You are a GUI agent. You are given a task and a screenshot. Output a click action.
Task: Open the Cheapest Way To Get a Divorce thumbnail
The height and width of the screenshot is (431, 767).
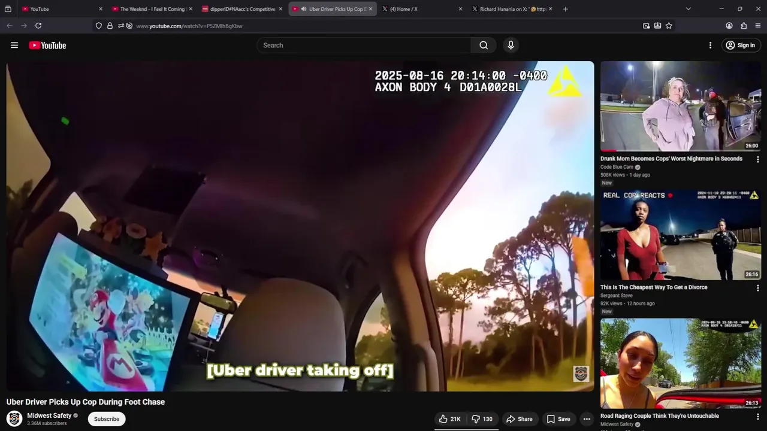[x=681, y=235]
